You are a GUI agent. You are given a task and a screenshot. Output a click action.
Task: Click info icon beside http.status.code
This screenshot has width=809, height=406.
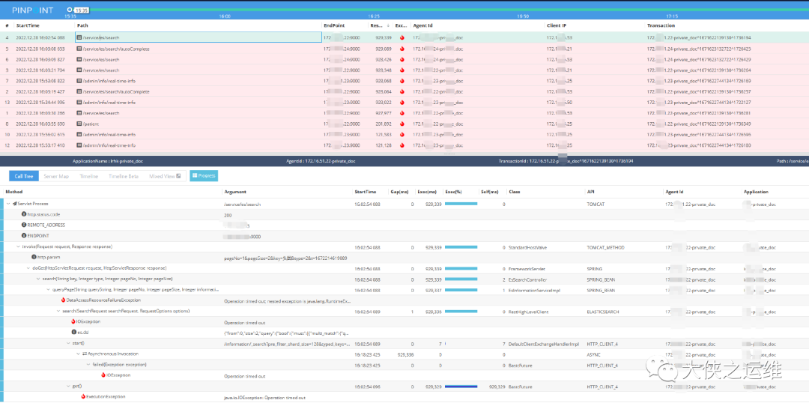pos(24,214)
